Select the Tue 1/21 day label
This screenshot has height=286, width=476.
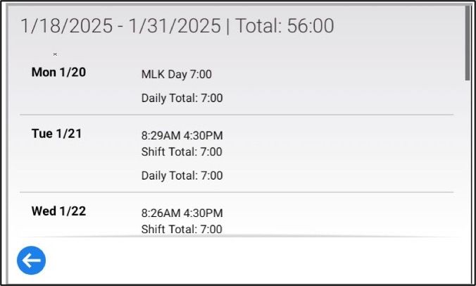(x=57, y=134)
